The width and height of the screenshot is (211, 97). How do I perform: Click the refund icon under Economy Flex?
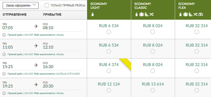pos(201,14)
